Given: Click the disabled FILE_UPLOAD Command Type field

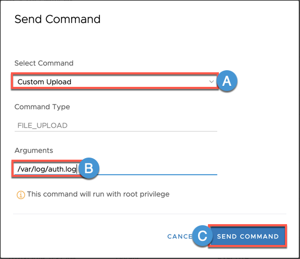Looking at the screenshot, I should pos(116,125).
